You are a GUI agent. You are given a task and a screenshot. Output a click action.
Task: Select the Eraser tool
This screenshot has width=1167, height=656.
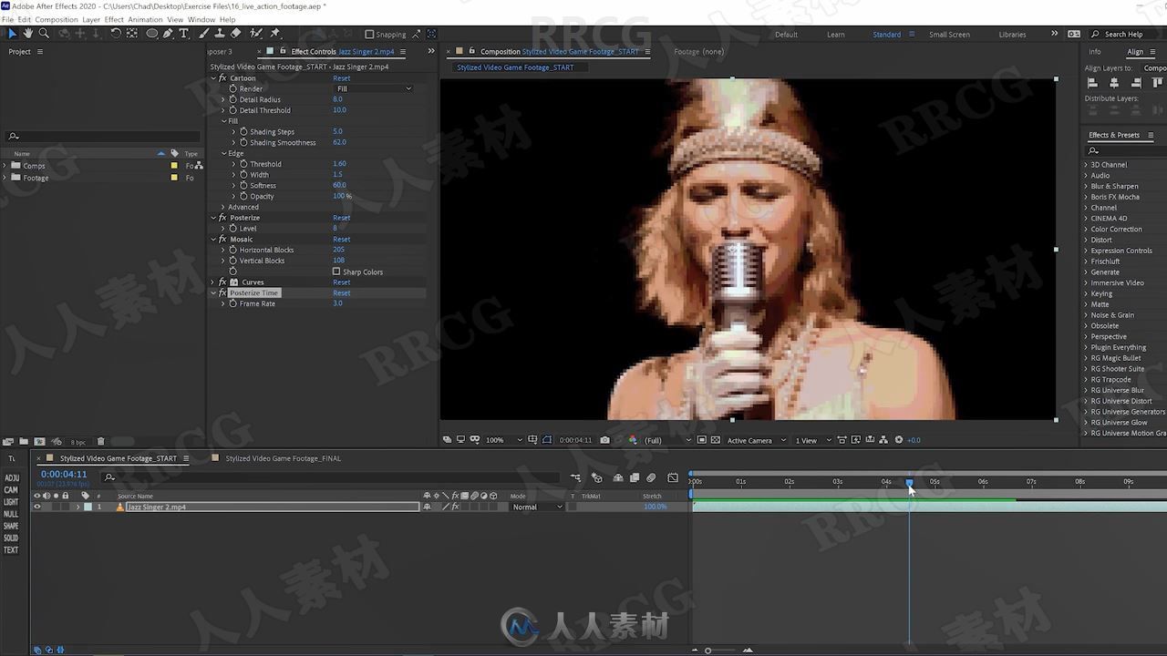tap(235, 34)
